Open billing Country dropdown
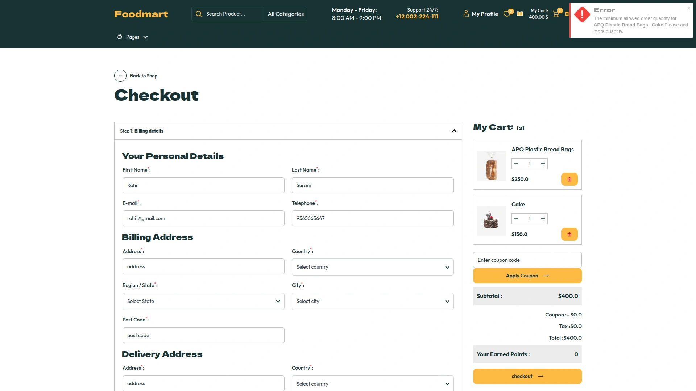This screenshot has width=696, height=391. [372, 267]
